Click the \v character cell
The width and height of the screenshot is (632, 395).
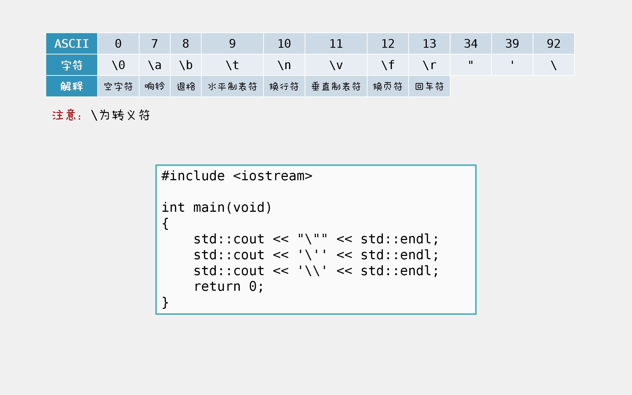(x=336, y=65)
